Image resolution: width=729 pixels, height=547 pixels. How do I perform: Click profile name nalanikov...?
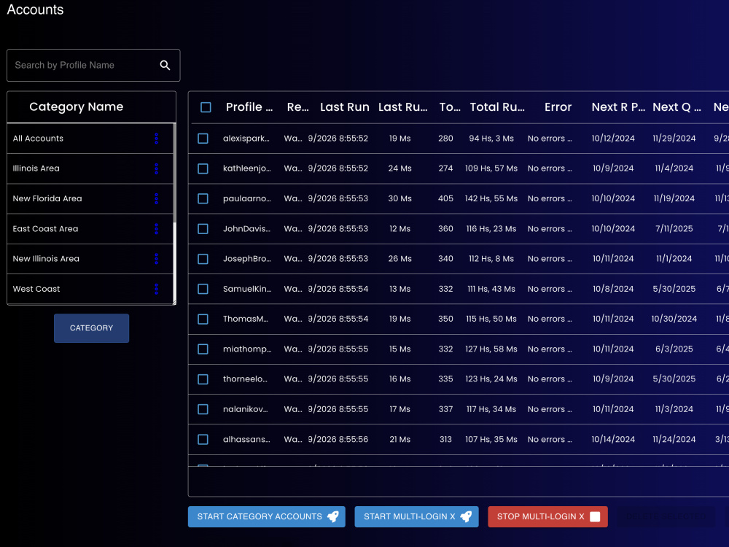pyautogui.click(x=246, y=409)
